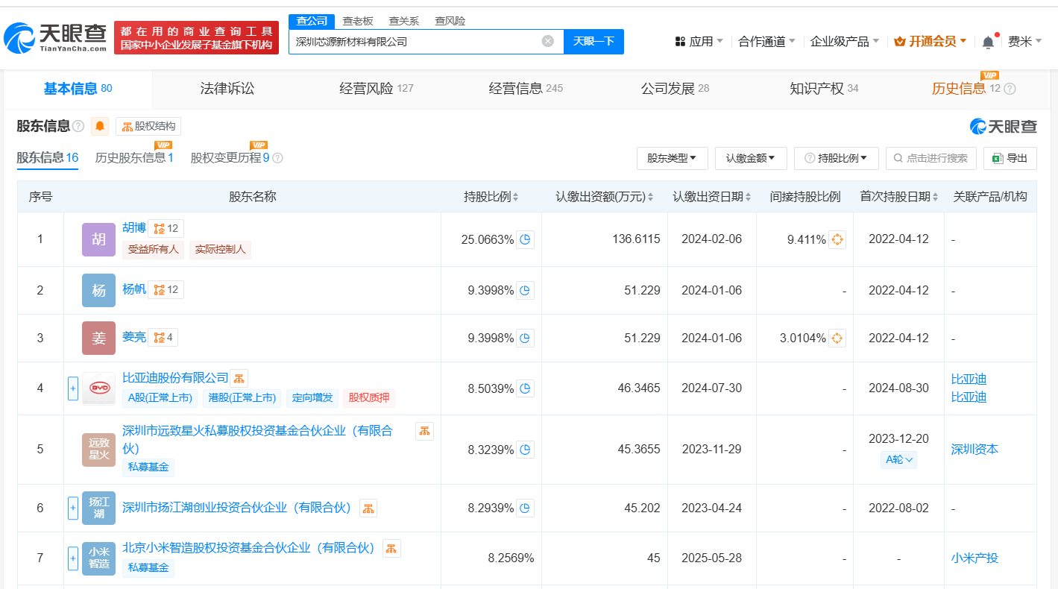The image size is (1058, 589).
Task: Click the 点击进行搜索 shareholder search field
Action: 931,158
